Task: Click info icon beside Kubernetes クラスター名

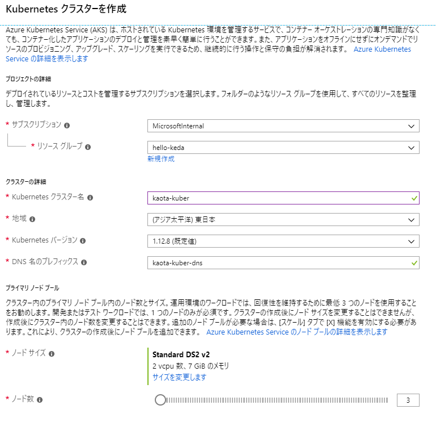Action: (x=90, y=198)
